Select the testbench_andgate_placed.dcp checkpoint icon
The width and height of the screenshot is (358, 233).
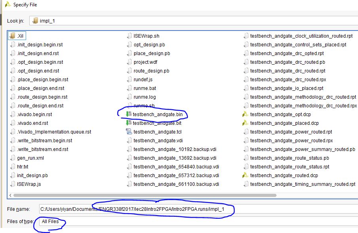[245, 123]
